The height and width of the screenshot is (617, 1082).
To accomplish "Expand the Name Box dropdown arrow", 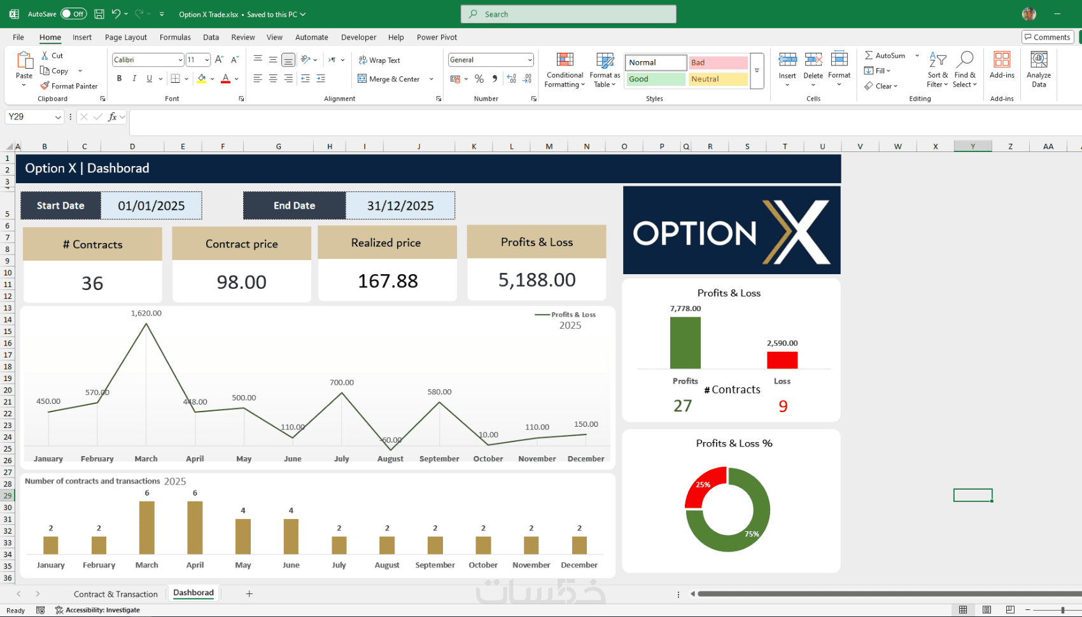I will (58, 117).
